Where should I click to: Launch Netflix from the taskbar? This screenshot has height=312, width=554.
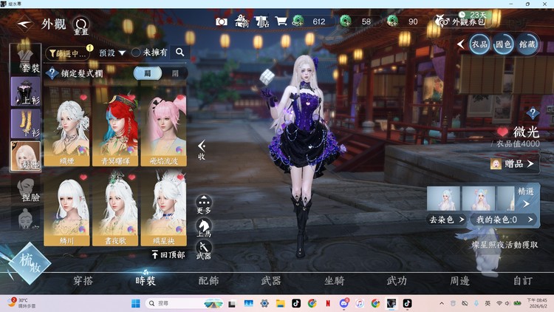pos(328,303)
